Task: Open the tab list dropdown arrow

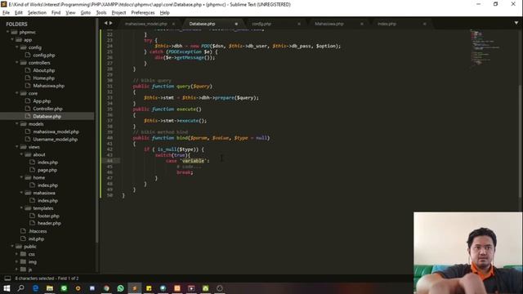Action: [x=516, y=23]
